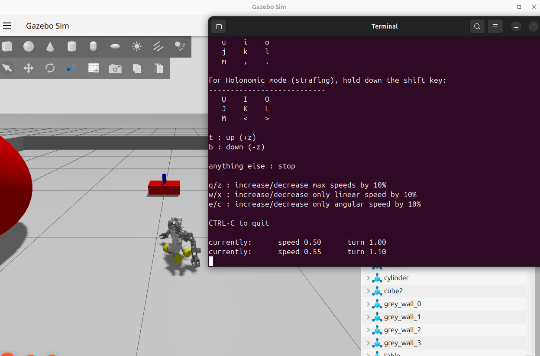Screen dimensions: 540x356
Task: Open a new terminal tab
Action: click(219, 26)
